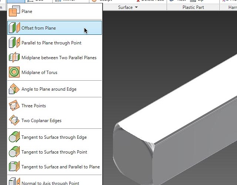Screen dimensions: 237x185
Task: Choose Offset from Plane option
Action: click(x=54, y=28)
